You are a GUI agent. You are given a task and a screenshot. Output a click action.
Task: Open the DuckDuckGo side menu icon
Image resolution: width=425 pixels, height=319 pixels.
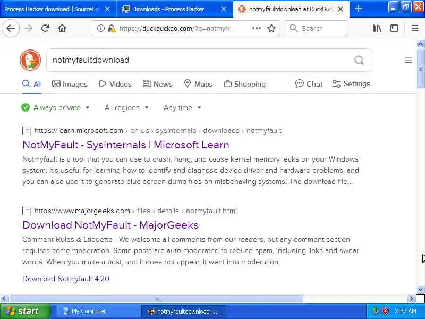click(409, 60)
